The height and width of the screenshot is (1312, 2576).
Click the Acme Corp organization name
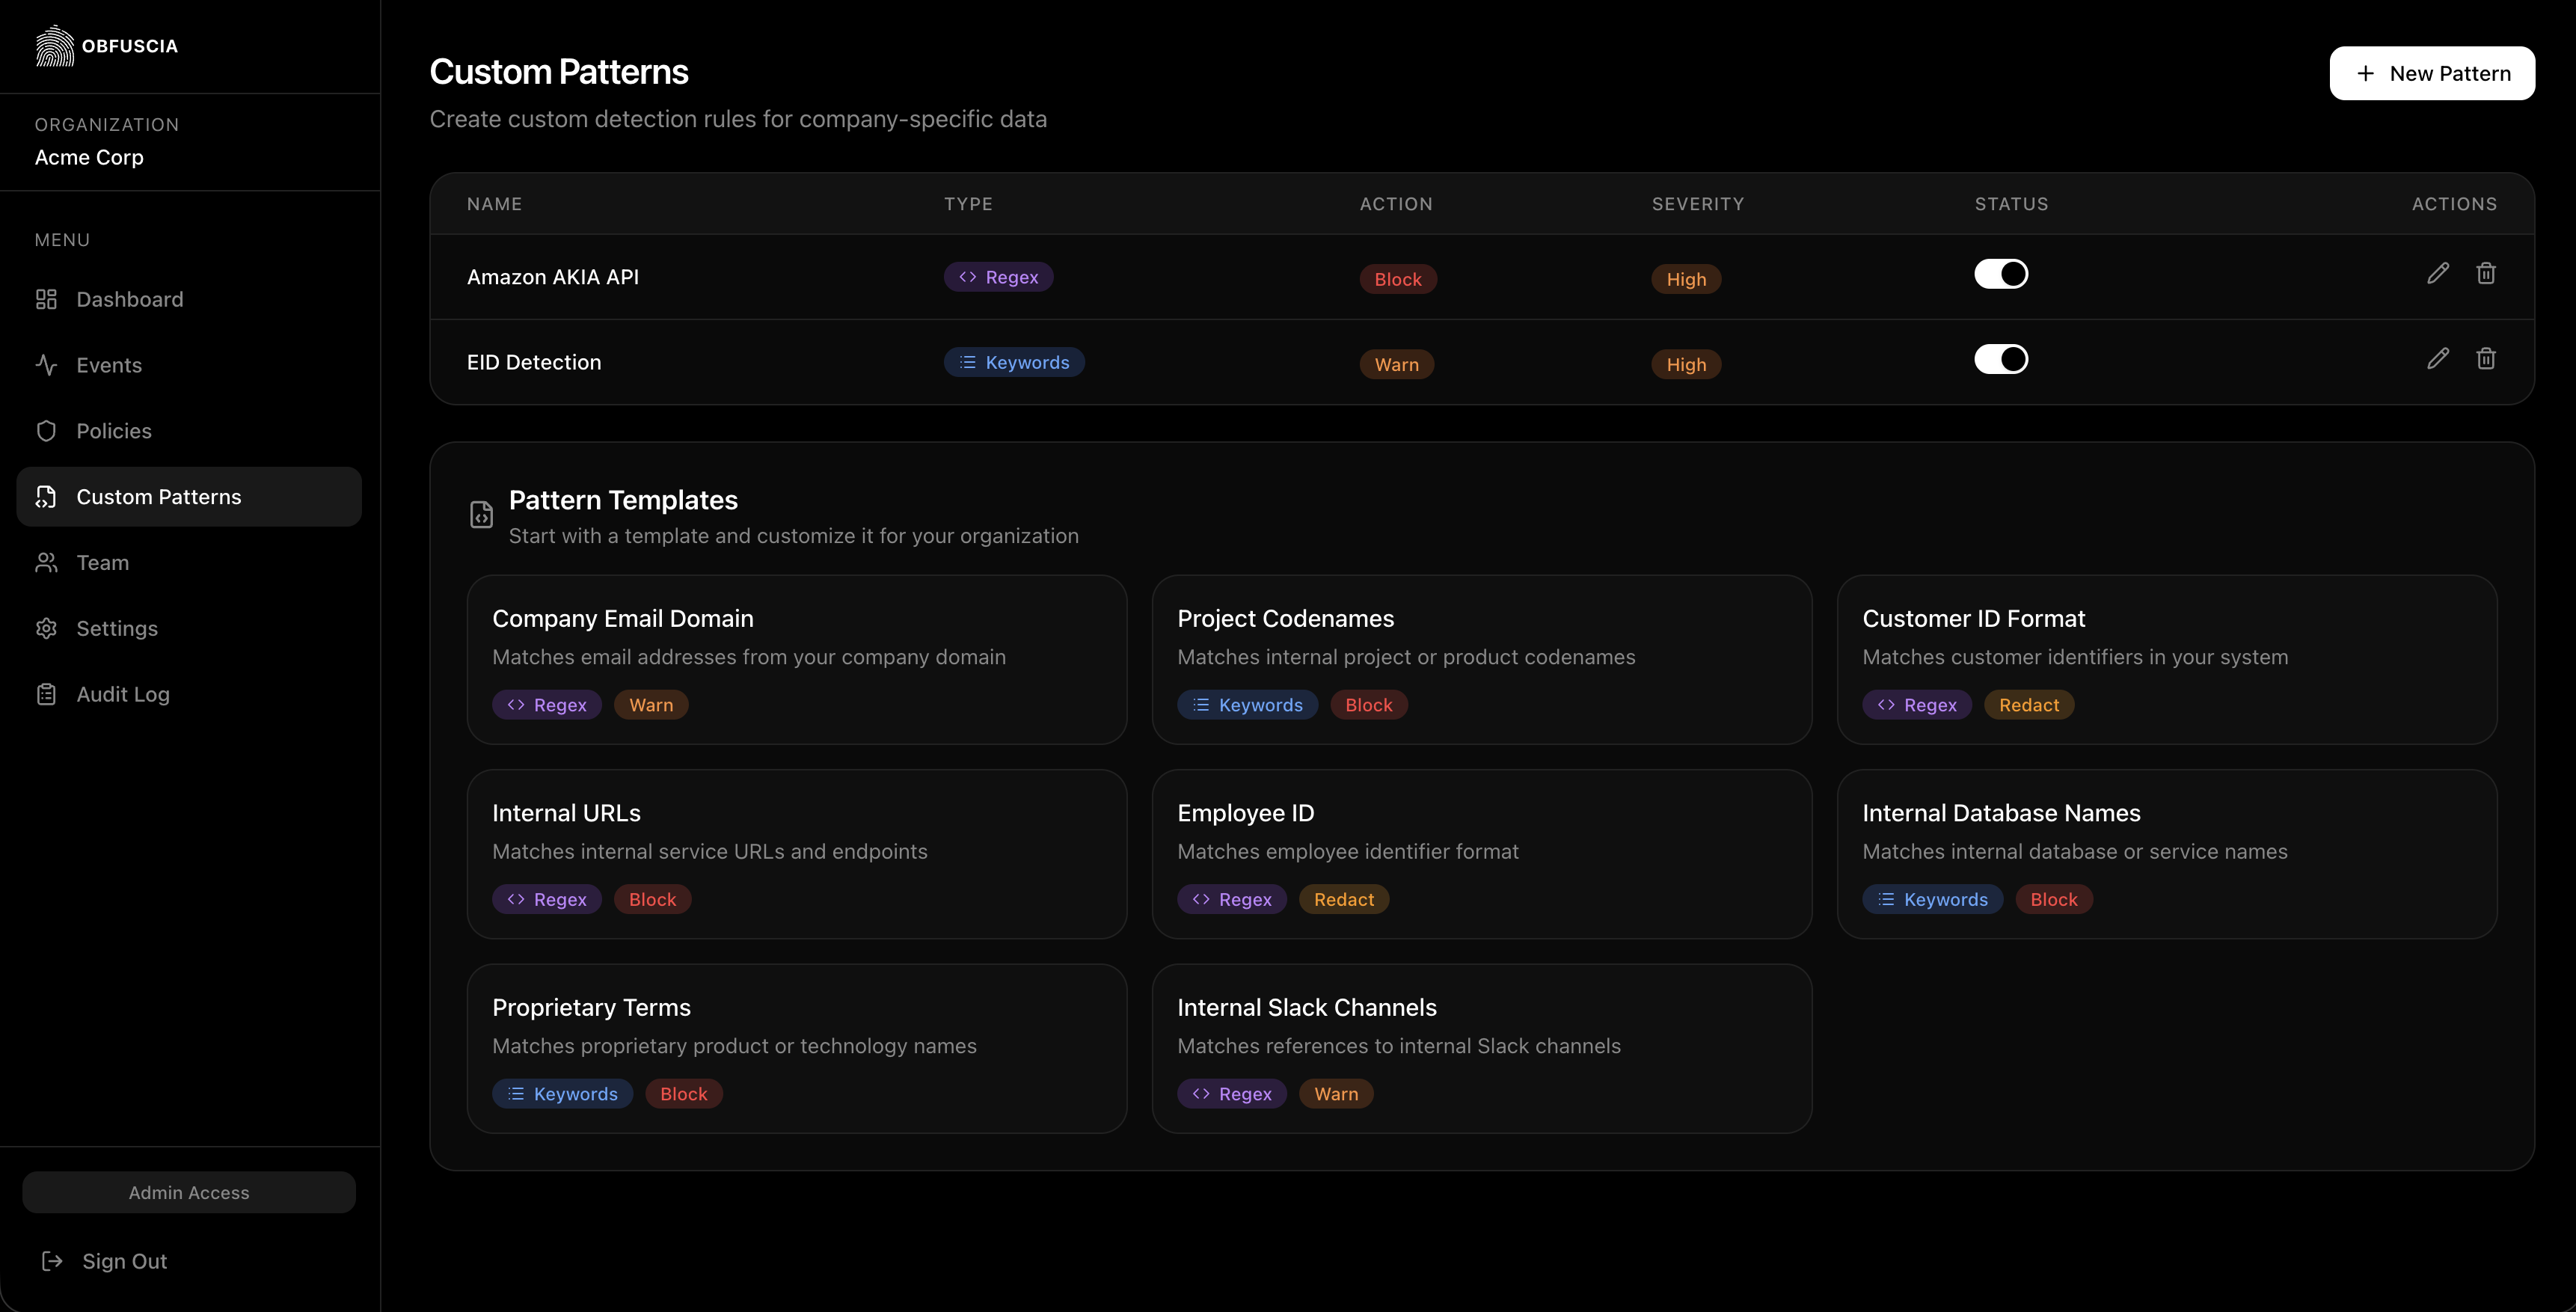[x=89, y=157]
